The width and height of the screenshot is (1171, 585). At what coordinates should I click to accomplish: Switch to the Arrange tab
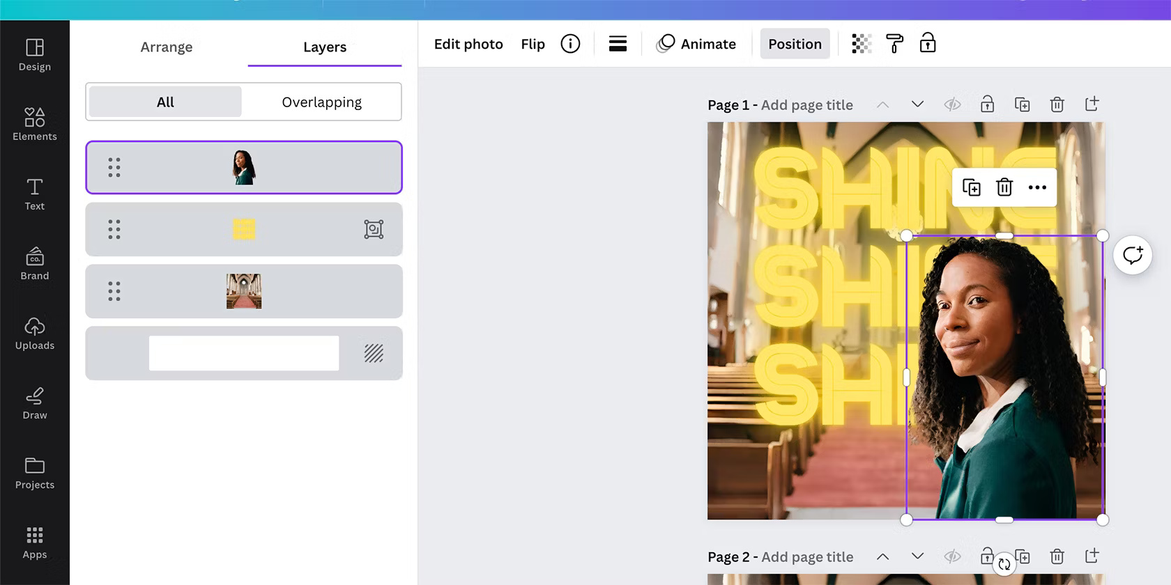pyautogui.click(x=166, y=47)
